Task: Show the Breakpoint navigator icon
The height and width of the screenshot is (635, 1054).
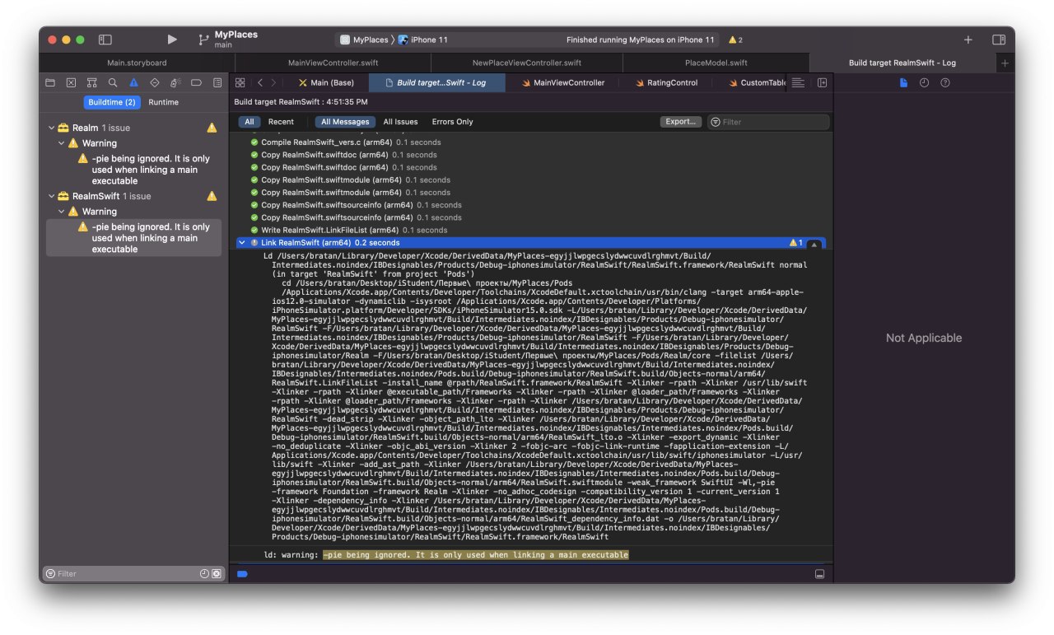Action: coord(196,82)
